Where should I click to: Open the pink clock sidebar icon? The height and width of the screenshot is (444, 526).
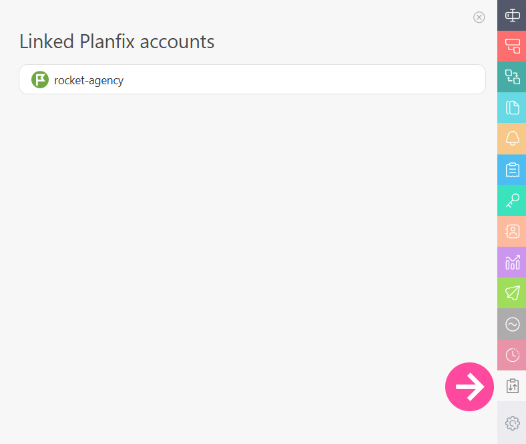(x=512, y=355)
